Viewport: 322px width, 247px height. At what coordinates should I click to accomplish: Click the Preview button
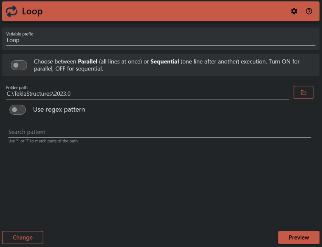[299, 238]
